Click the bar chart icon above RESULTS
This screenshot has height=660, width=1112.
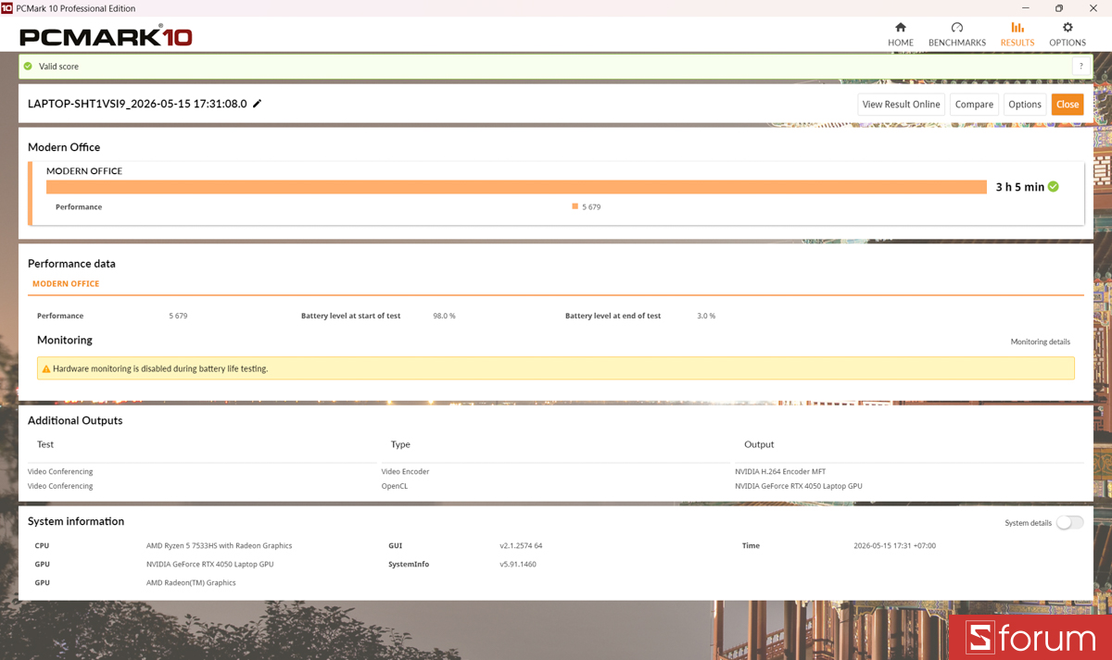(x=1017, y=27)
